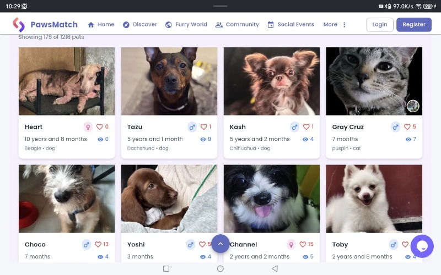Click the Register button
Viewport: 441px width, 275px height.
click(414, 24)
